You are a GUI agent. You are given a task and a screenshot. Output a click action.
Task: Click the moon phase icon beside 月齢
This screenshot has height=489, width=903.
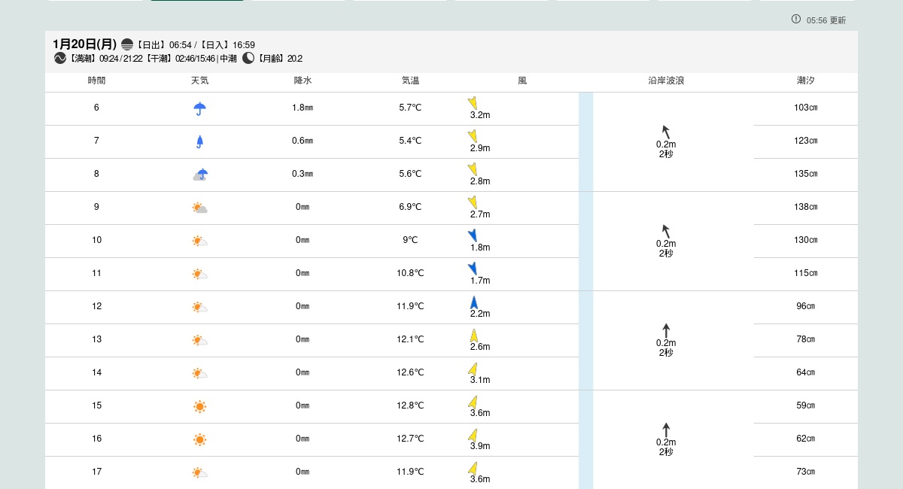(x=248, y=58)
